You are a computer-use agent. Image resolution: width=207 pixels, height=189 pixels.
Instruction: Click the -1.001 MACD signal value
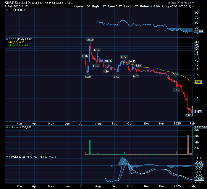click(x=44, y=157)
